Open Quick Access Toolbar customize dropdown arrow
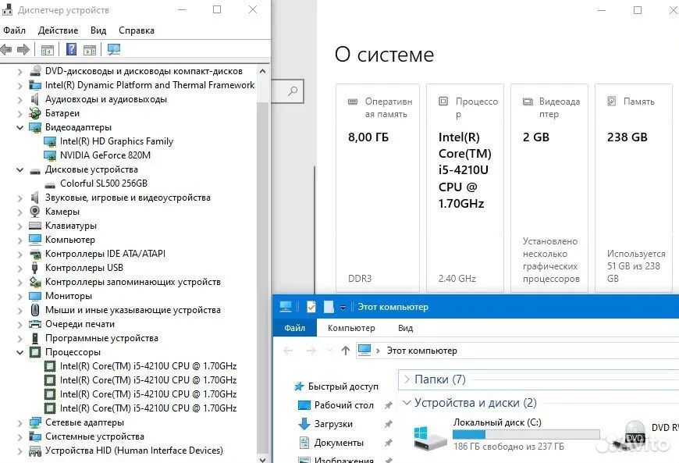This screenshot has width=679, height=463. 343,308
